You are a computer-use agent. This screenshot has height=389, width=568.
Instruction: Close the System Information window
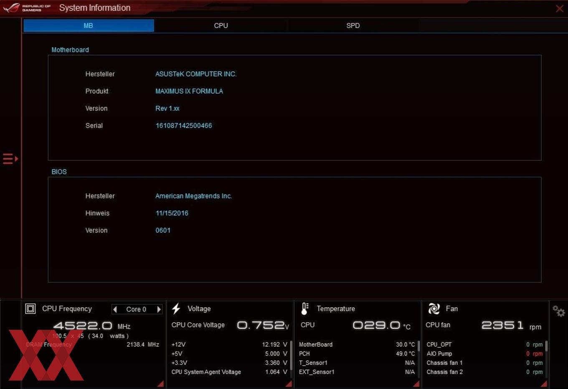pos(560,8)
